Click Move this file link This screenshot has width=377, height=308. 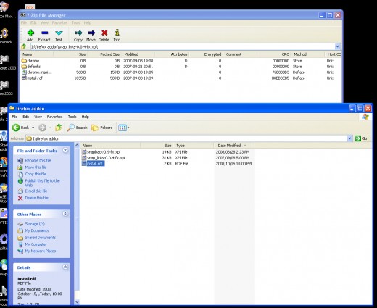tap(36, 167)
